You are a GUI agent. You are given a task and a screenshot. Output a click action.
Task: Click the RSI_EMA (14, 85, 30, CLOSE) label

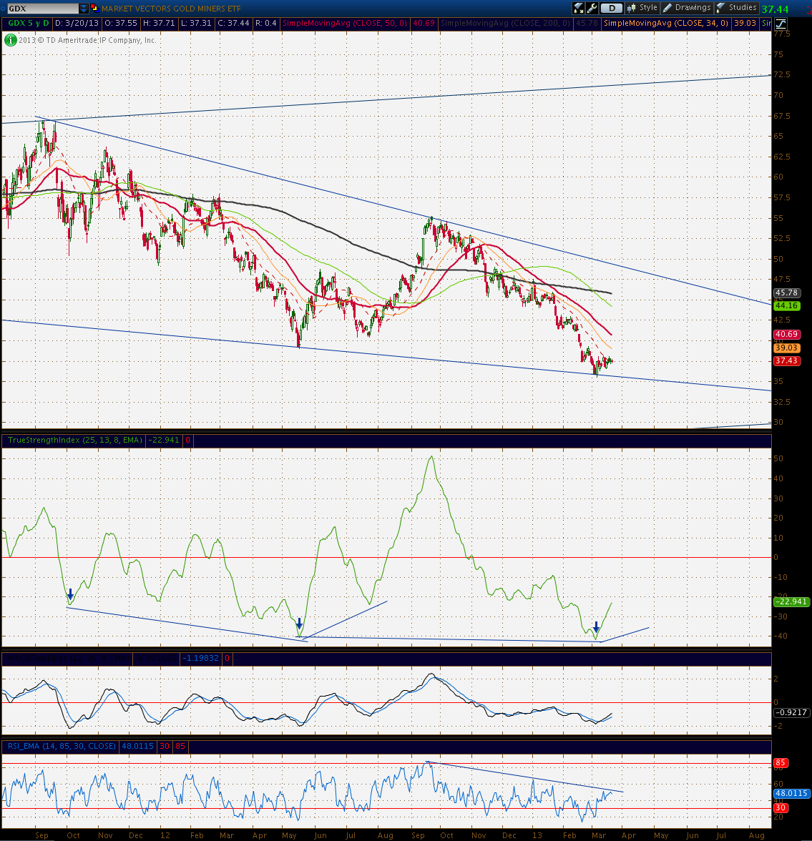click(x=62, y=746)
